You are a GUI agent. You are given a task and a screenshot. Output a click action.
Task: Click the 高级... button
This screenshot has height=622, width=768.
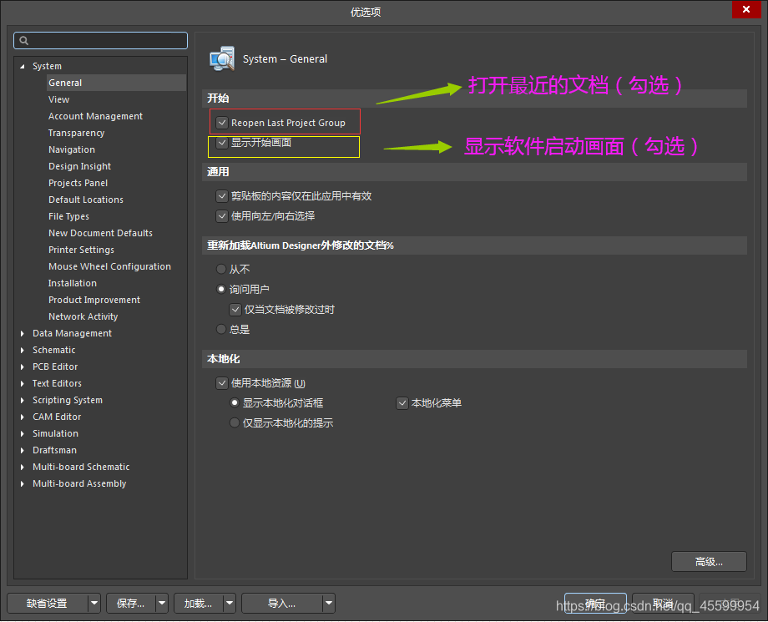click(709, 562)
